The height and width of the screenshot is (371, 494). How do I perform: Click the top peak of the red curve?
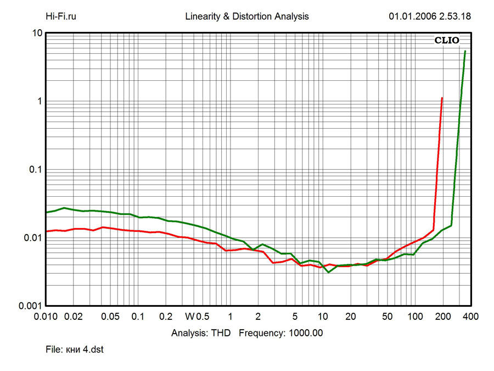click(442, 98)
